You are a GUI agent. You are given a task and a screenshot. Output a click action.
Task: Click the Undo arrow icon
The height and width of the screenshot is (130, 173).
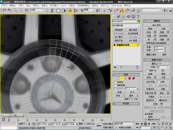4,11
